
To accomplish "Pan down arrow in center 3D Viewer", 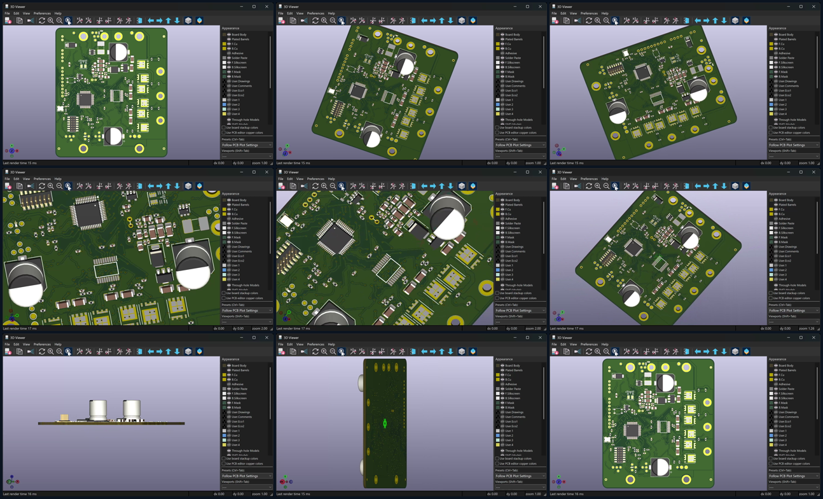I will pyautogui.click(x=451, y=186).
